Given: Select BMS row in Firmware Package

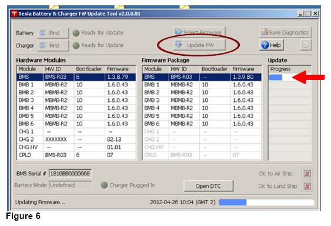Looking at the screenshot, I should click(202, 77).
